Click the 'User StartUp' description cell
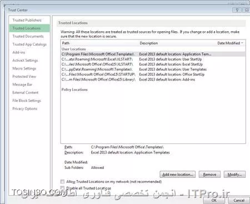 coord(171,59)
